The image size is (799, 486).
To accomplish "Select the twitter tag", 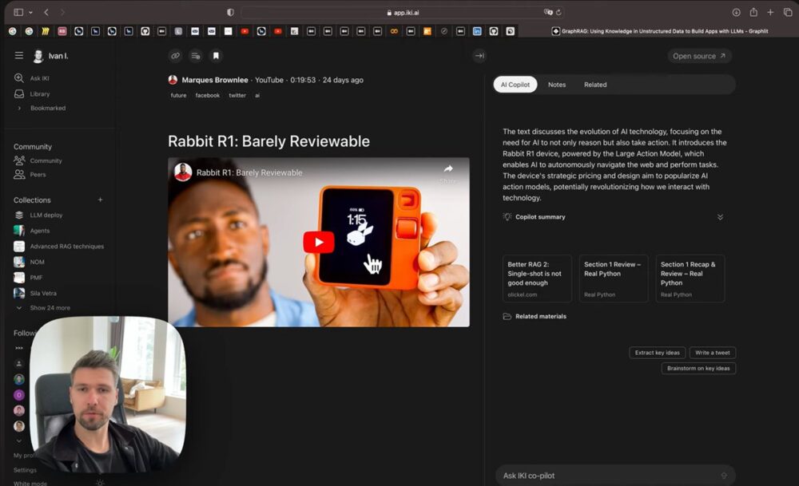I will pos(237,95).
